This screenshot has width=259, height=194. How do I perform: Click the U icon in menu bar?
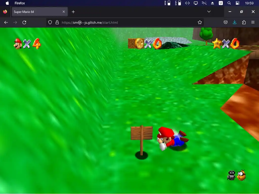[221, 3]
